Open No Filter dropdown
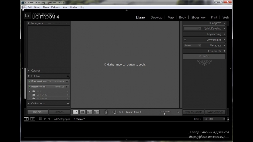This screenshot has width=253, height=142. pyautogui.click(x=214, y=119)
